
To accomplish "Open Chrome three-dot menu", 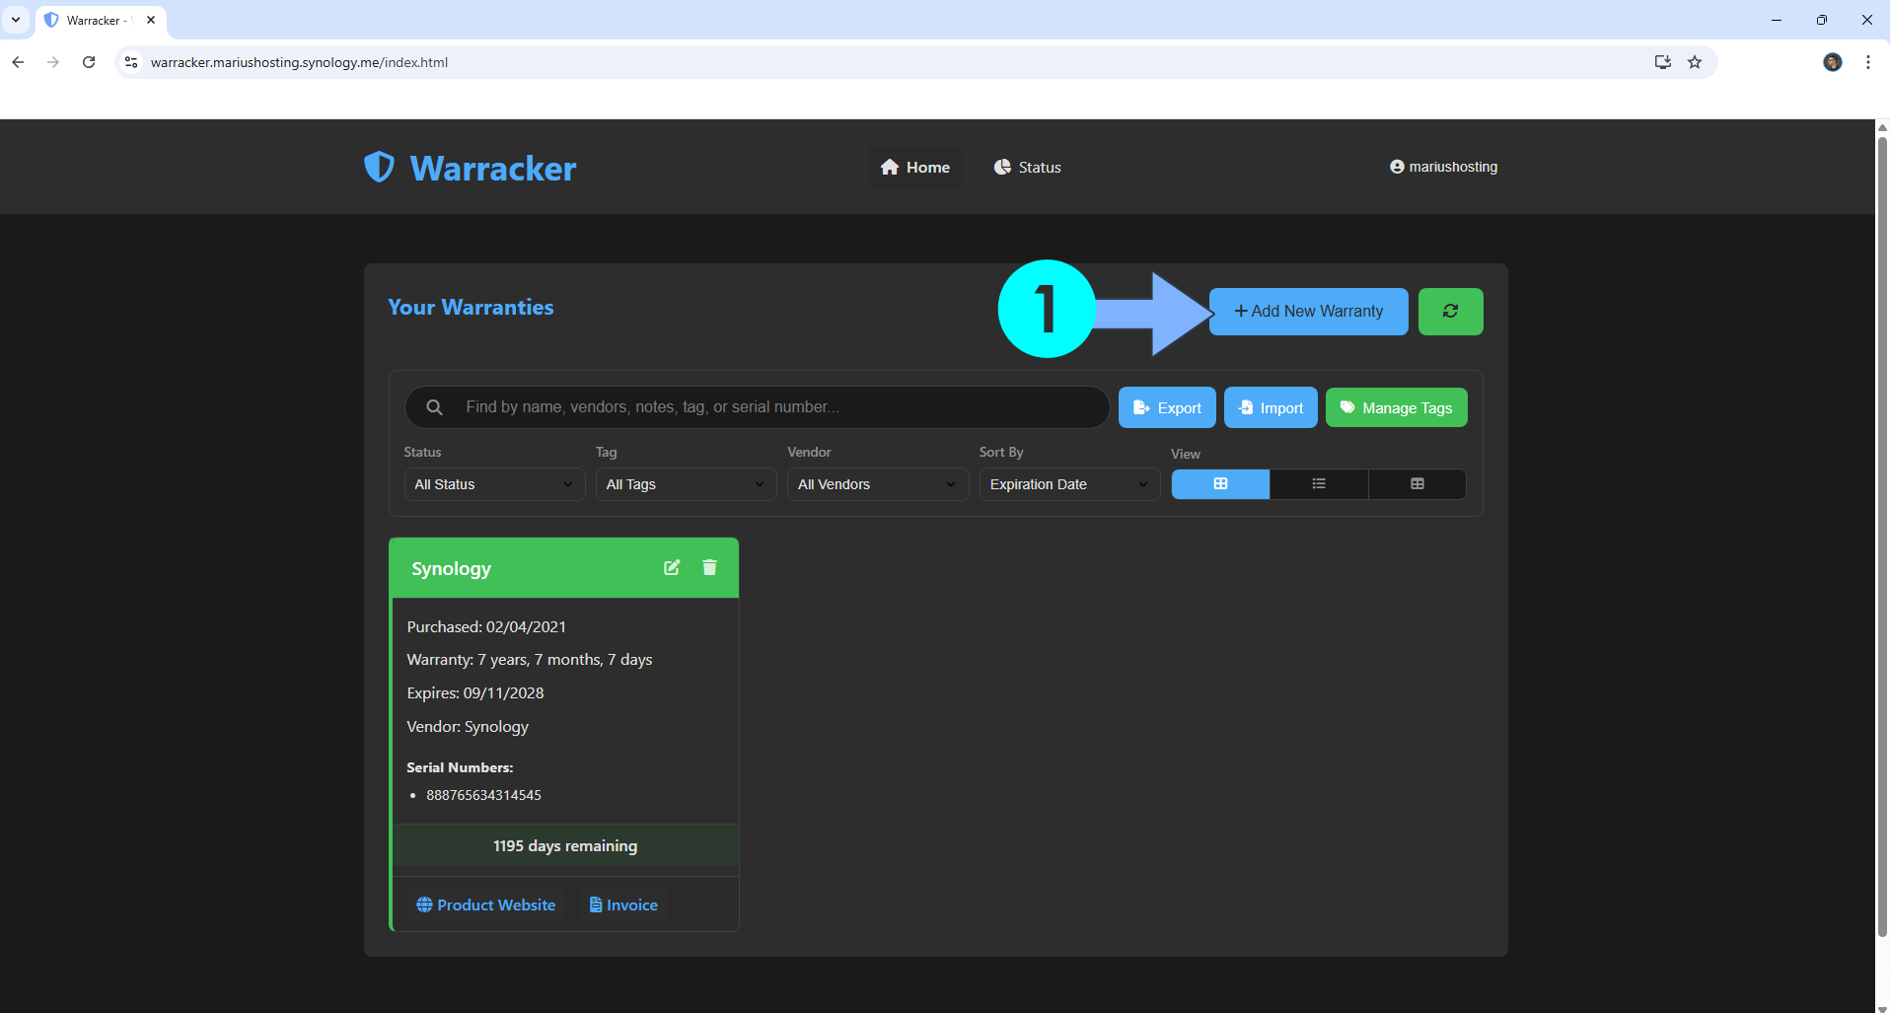I will (1868, 62).
